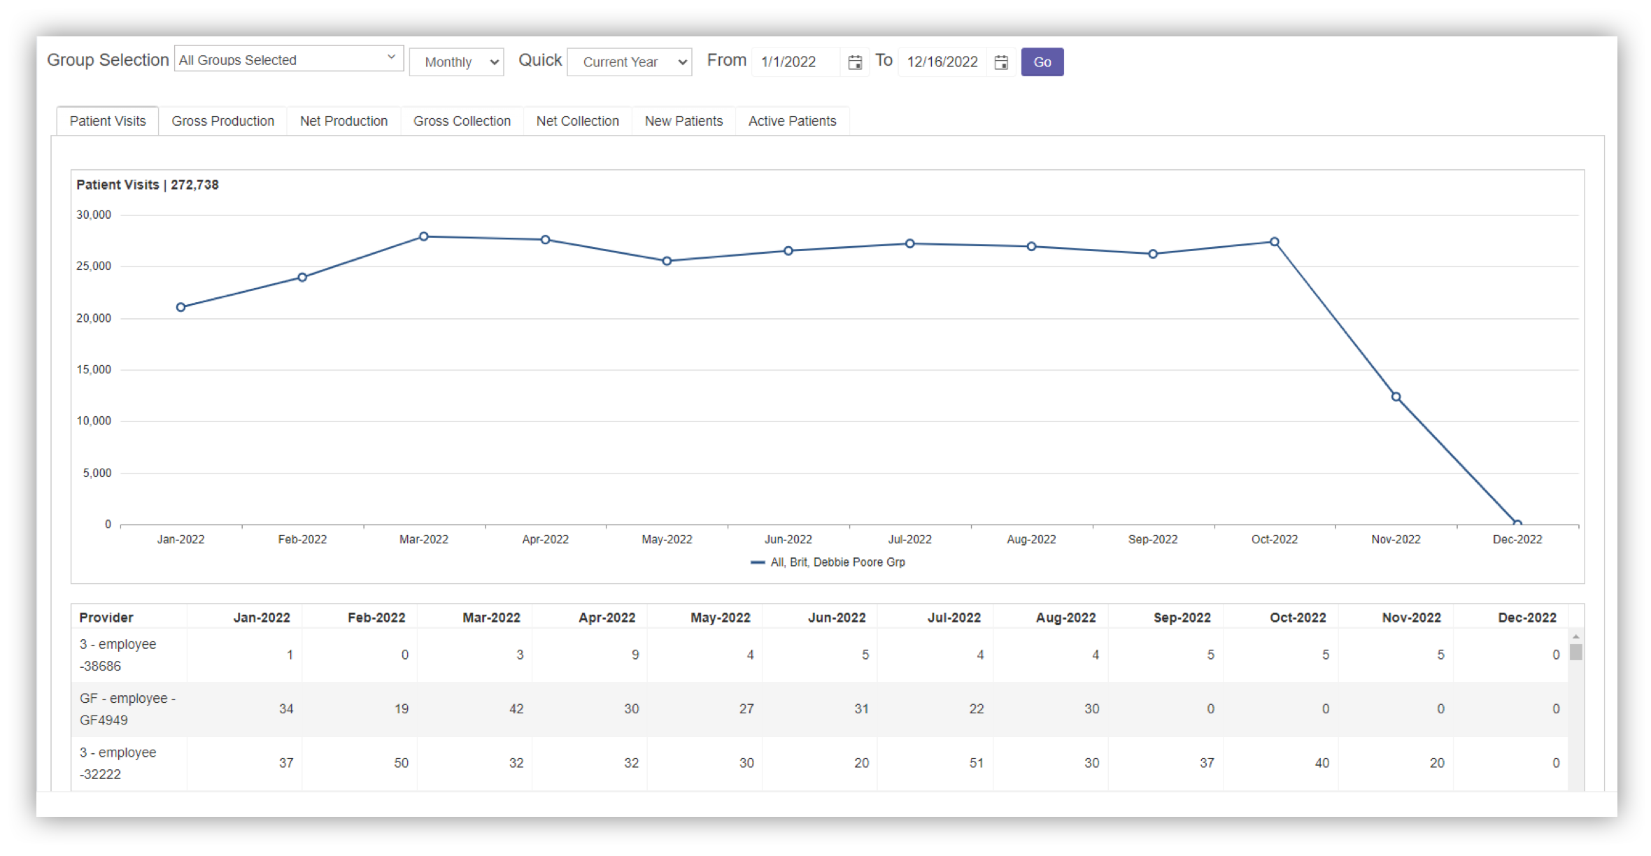Screen dimensions: 1651x856
Task: Click the May-2022 chart marker
Action: 667,261
